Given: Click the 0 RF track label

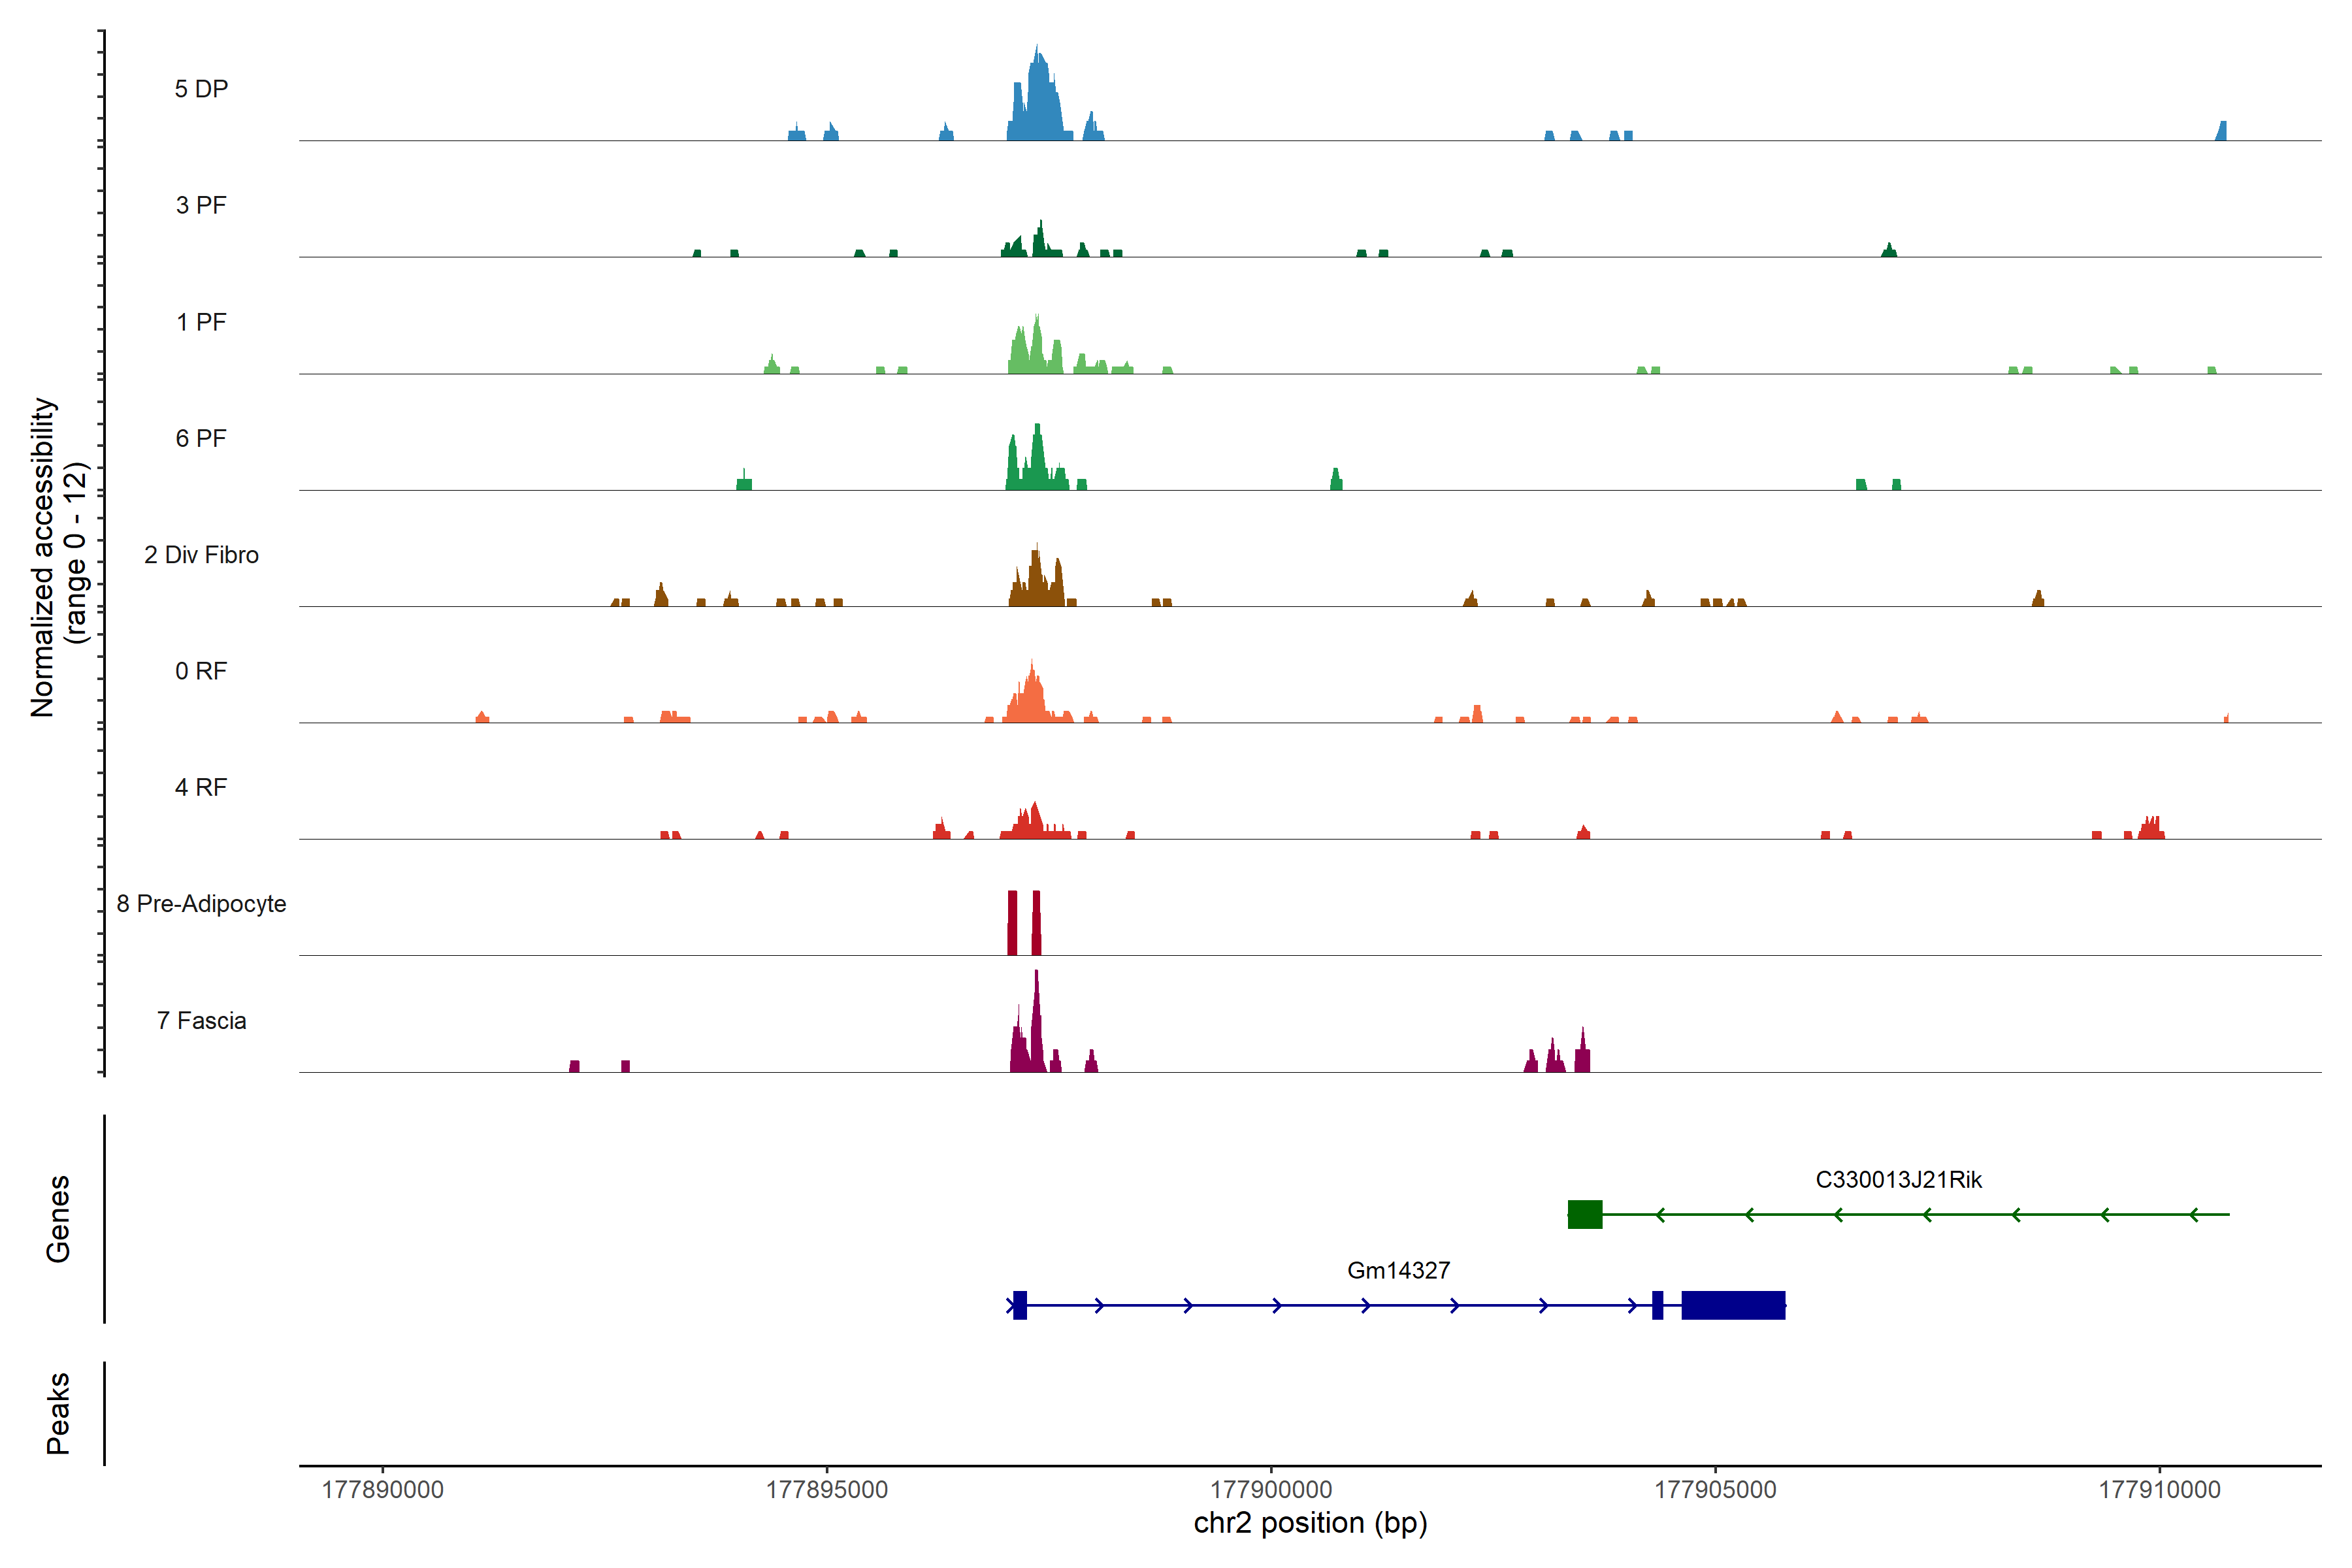Looking at the screenshot, I should (x=201, y=671).
